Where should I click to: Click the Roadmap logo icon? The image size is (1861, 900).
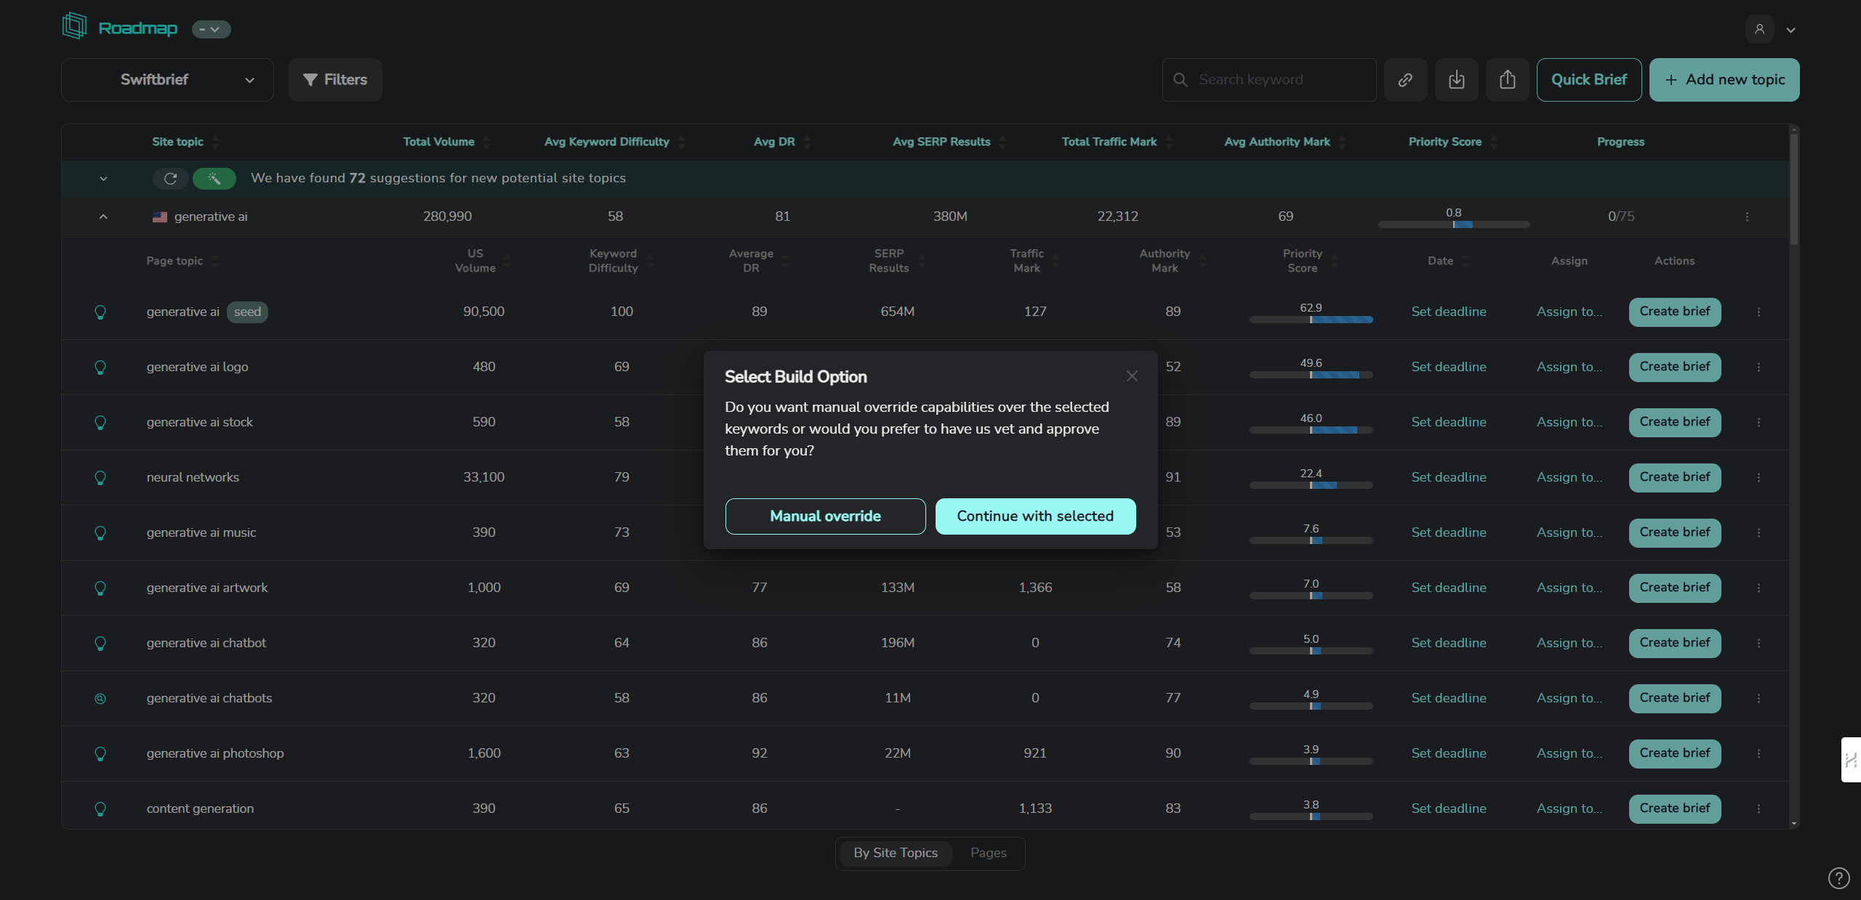(x=74, y=26)
